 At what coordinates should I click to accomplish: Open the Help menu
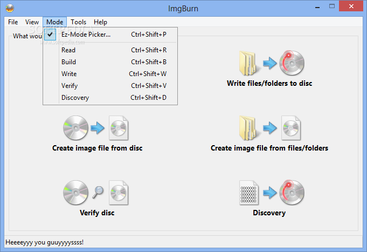[100, 22]
